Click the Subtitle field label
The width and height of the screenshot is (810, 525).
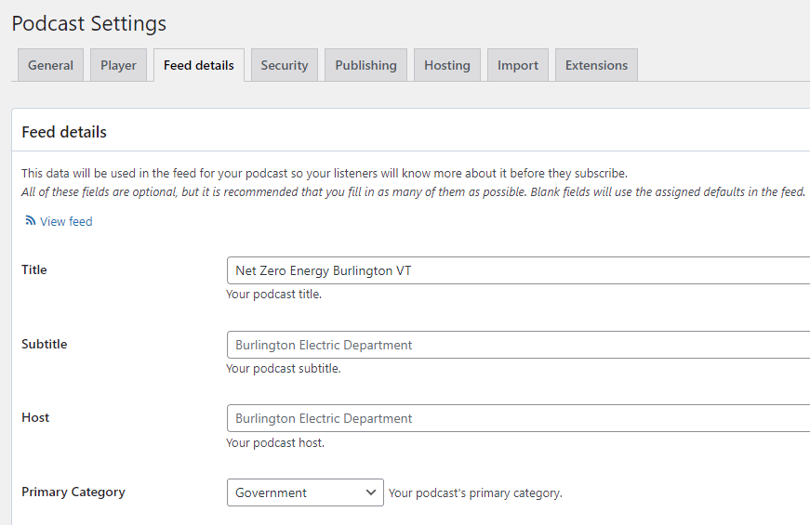click(x=45, y=344)
